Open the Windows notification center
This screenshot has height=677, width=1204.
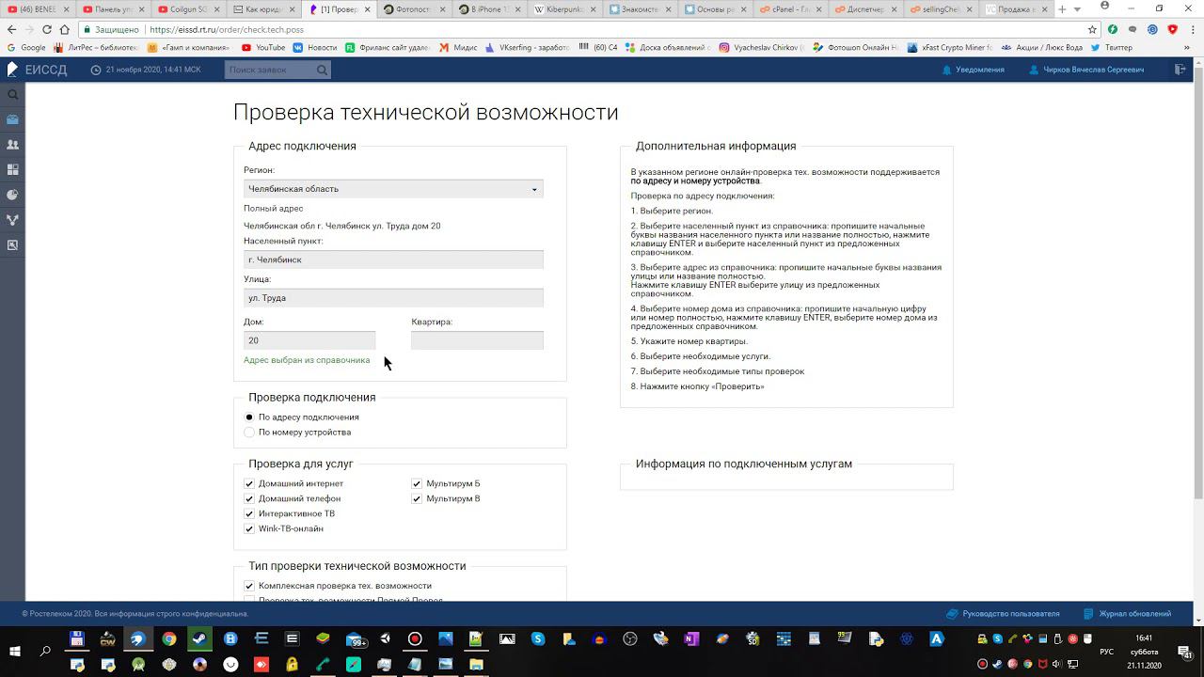tap(1184, 651)
